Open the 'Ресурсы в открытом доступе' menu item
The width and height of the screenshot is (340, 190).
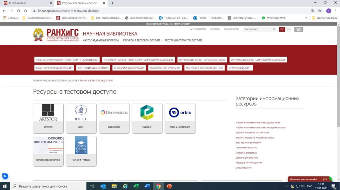183,40
